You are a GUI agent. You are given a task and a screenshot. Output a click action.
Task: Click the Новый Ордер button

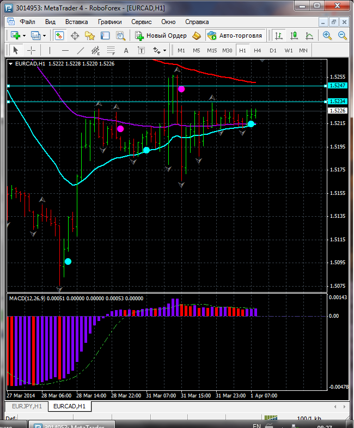tap(161, 35)
